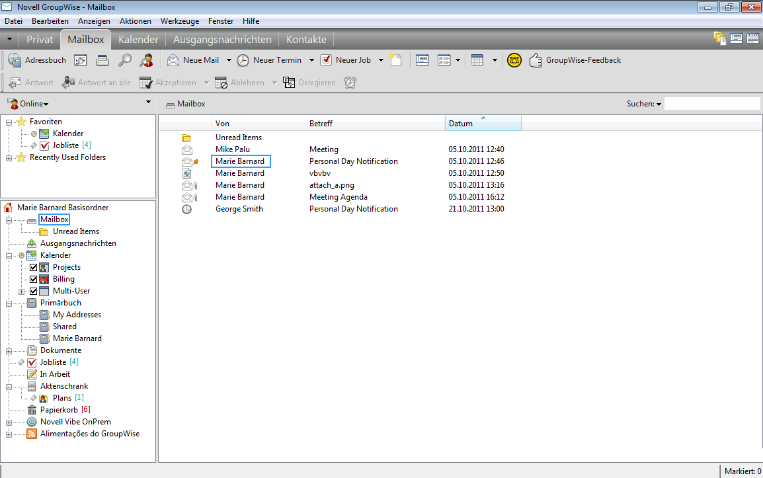Sort by the Datum column header

point(483,123)
